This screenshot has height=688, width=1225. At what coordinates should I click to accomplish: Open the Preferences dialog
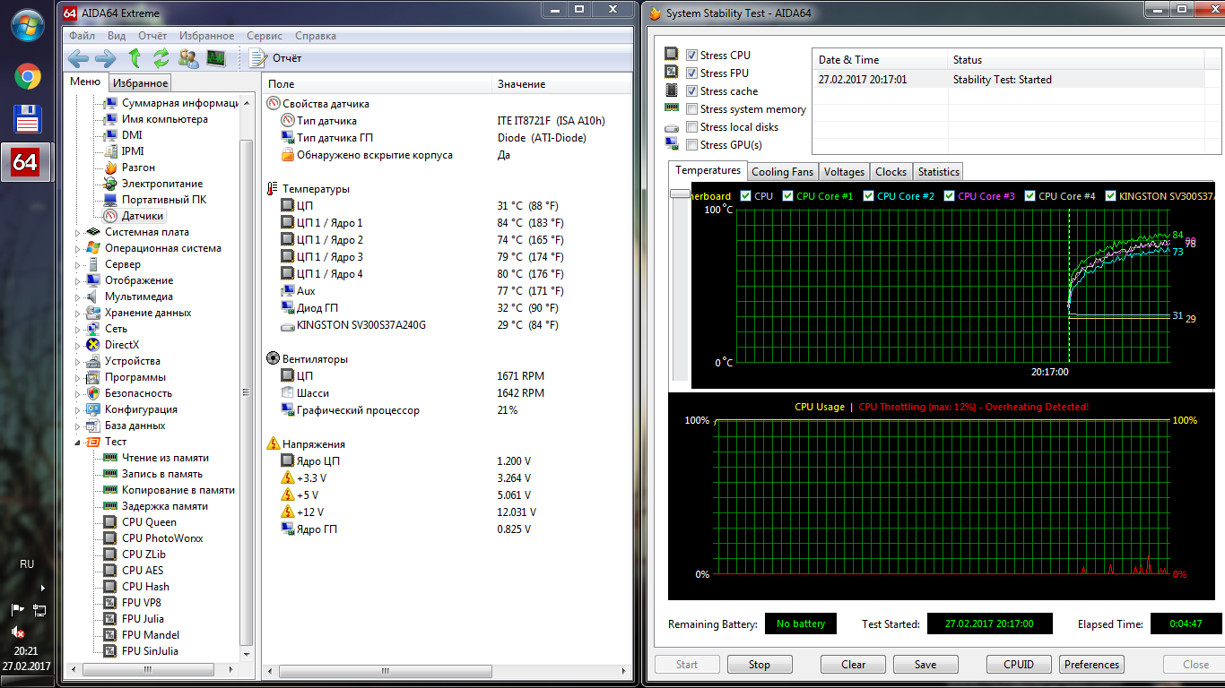click(1091, 665)
